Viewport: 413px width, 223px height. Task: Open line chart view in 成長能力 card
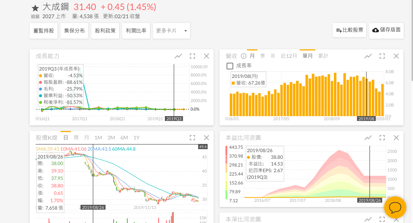pyautogui.click(x=178, y=56)
